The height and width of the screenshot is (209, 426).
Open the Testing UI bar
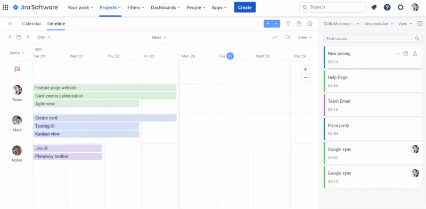click(86, 126)
